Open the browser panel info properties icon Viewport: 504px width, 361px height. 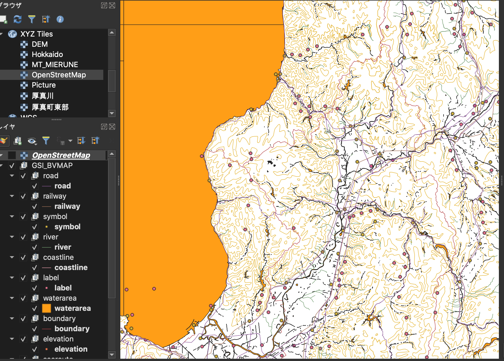60,19
